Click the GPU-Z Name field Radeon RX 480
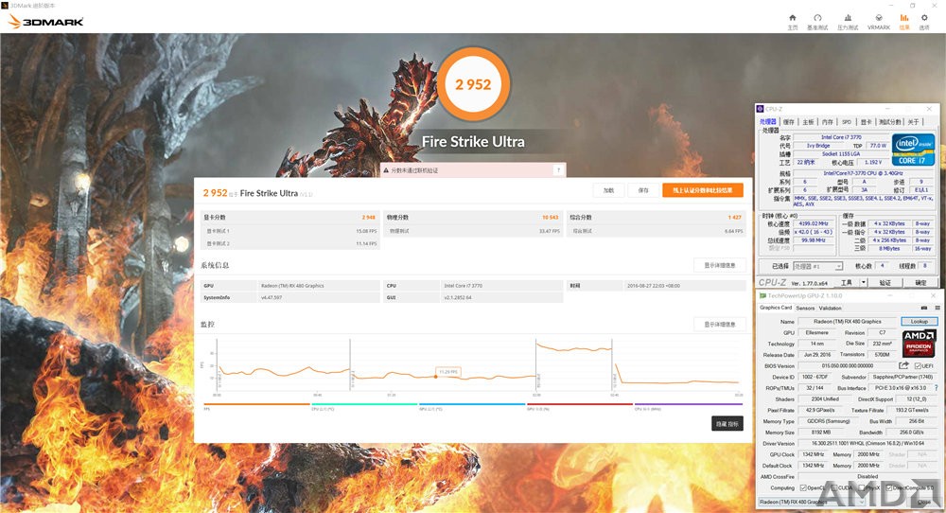 (848, 322)
